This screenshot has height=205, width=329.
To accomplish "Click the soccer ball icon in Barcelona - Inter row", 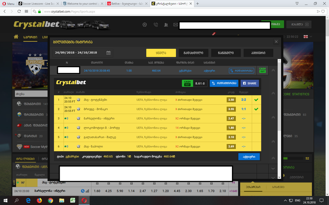I will coord(78,119).
